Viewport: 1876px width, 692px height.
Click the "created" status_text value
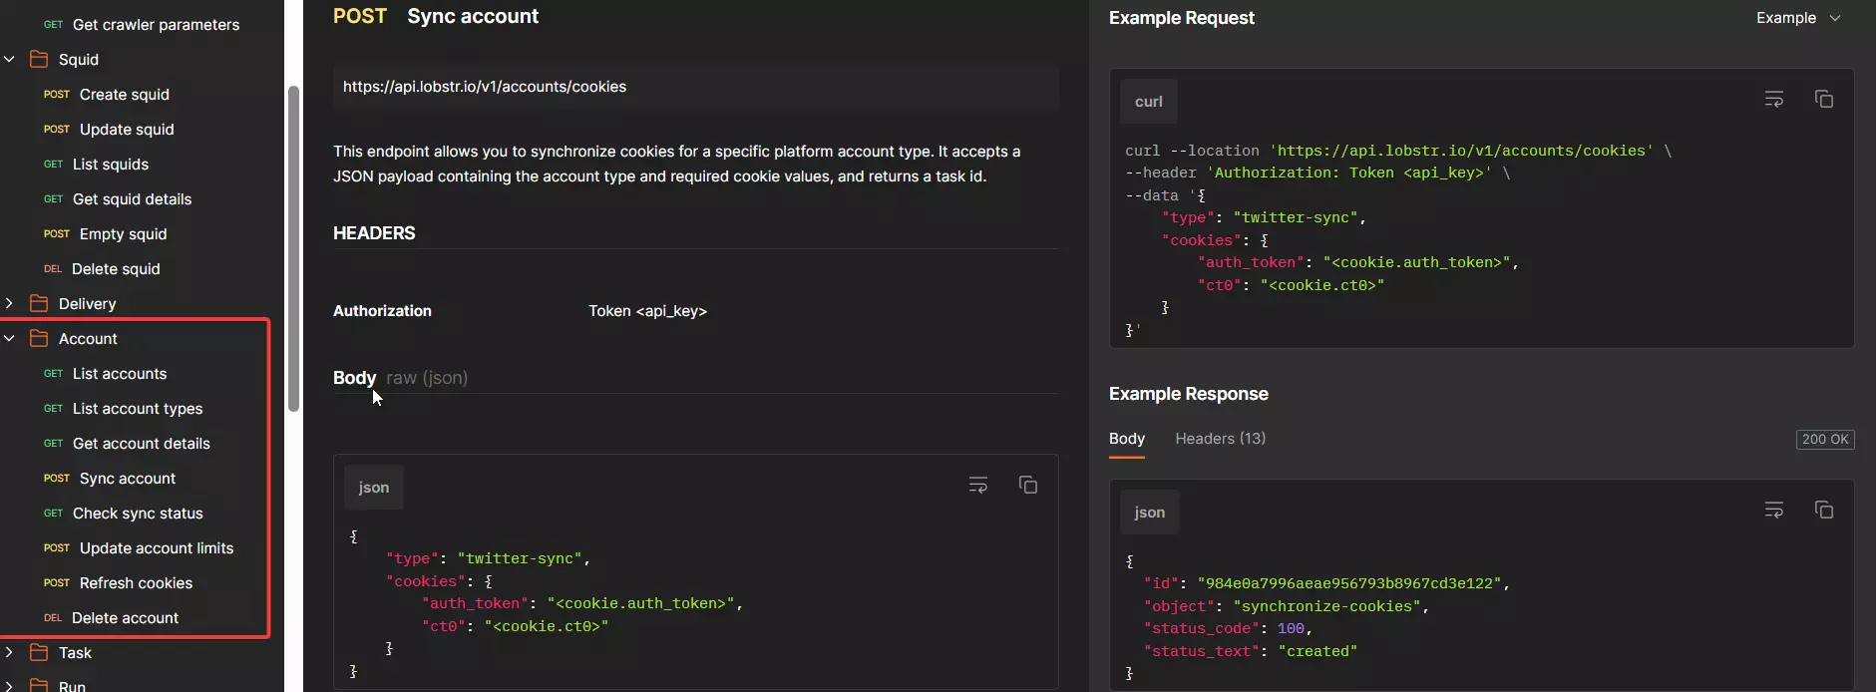point(1317,651)
